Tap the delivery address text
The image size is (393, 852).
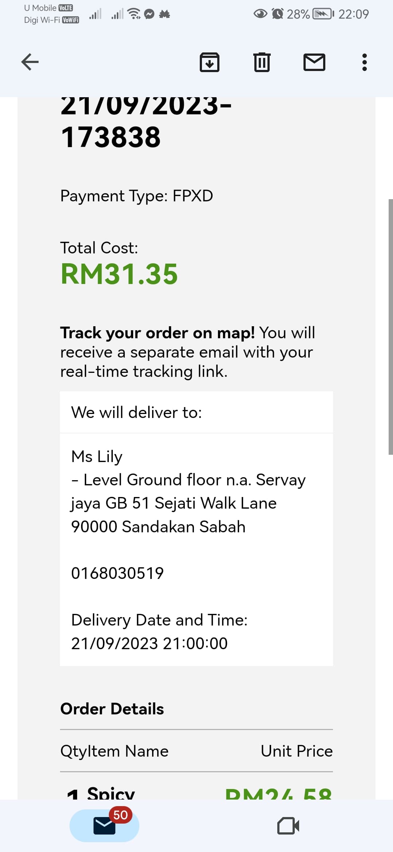(x=174, y=503)
